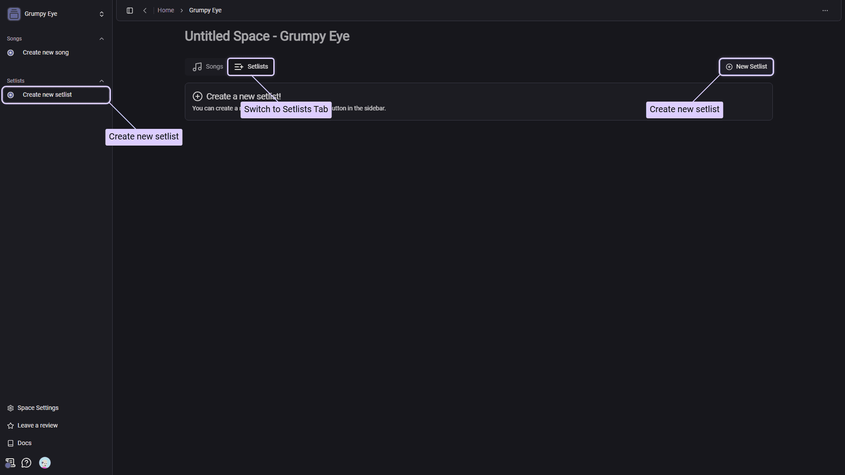Image resolution: width=845 pixels, height=475 pixels.
Task: Click the New Setlist button
Action: click(x=746, y=66)
